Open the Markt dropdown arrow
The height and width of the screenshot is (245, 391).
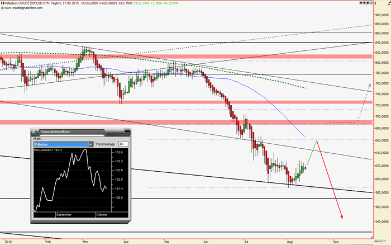point(90,144)
